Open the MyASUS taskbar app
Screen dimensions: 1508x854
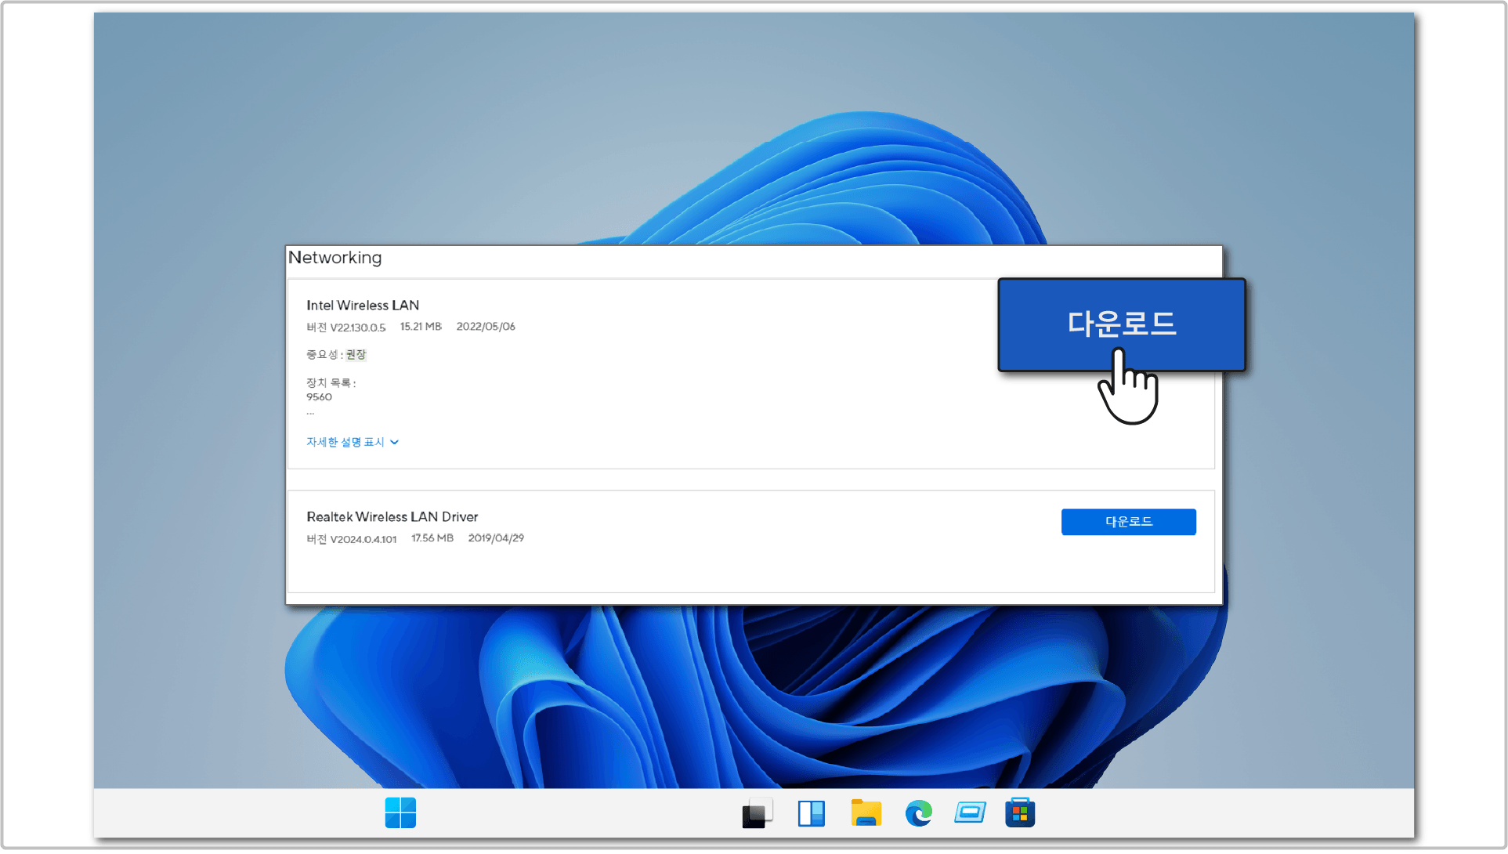pyautogui.click(x=970, y=812)
